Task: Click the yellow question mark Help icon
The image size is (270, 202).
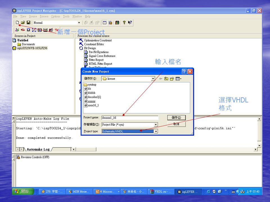Action: [x=124, y=22]
